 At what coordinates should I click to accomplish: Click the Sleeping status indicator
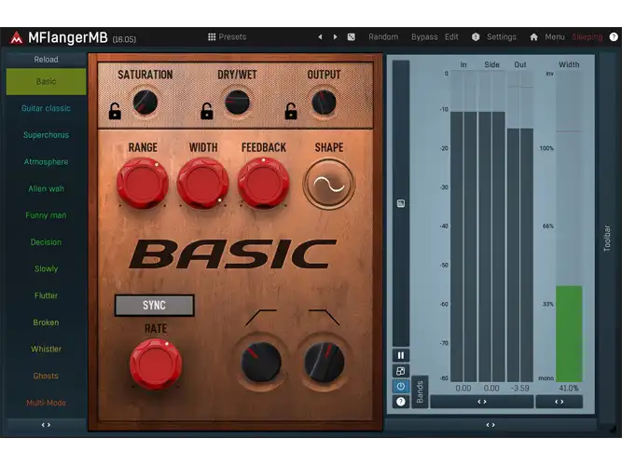587,37
